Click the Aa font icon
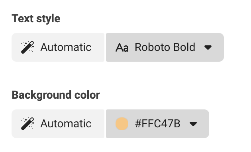 click(122, 48)
